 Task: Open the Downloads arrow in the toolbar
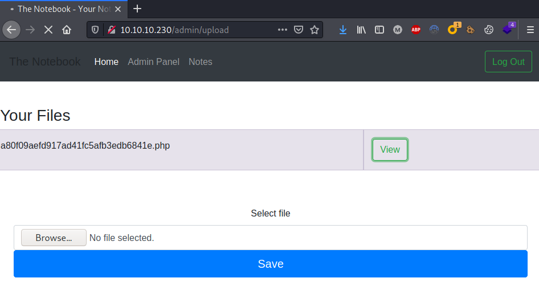click(342, 30)
